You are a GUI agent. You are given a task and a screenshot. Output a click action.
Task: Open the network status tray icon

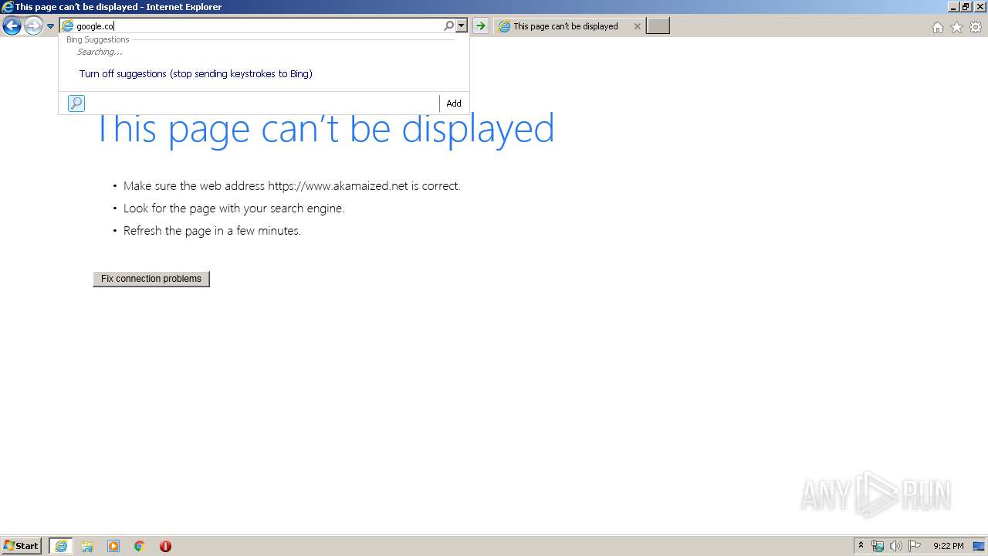(x=878, y=546)
